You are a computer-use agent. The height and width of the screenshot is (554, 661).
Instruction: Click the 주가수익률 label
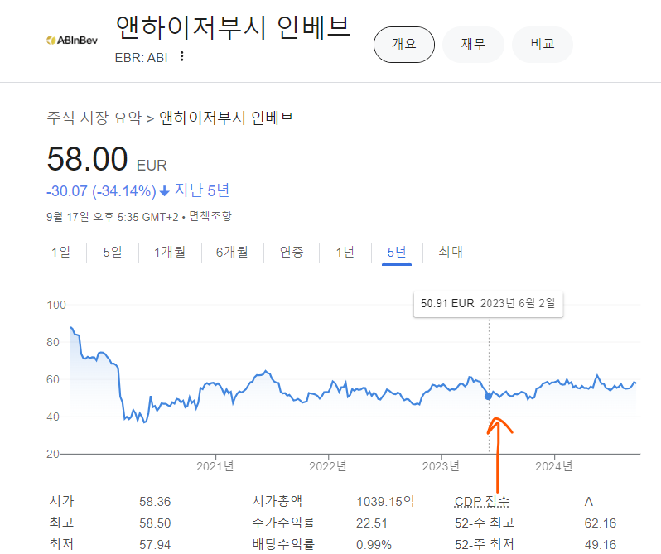283,523
